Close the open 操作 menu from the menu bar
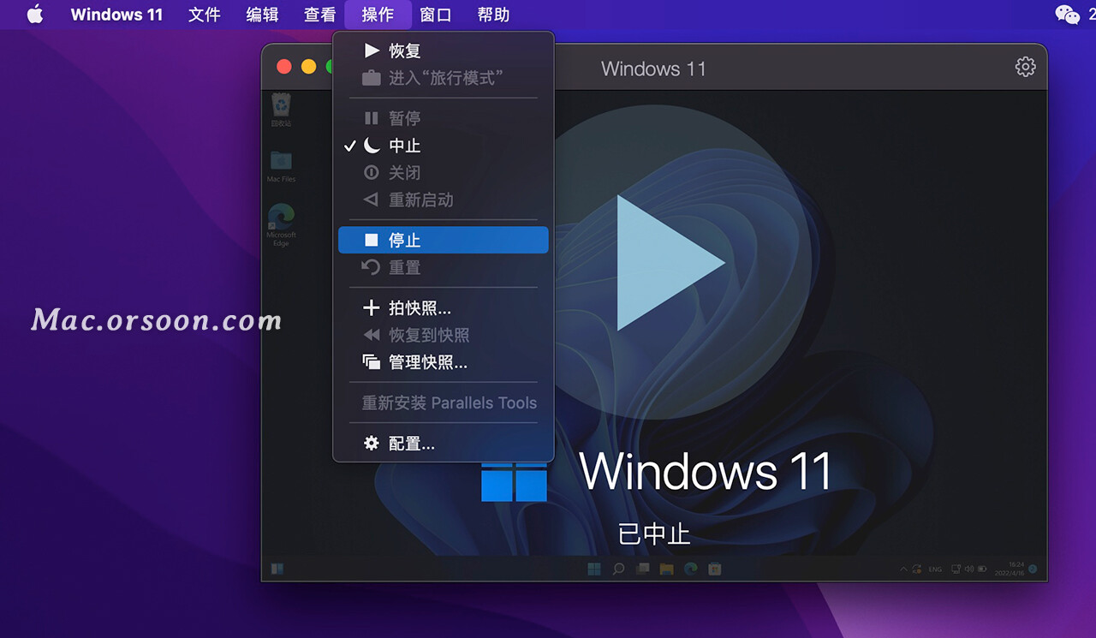Viewport: 1096px width, 638px height. [x=378, y=15]
